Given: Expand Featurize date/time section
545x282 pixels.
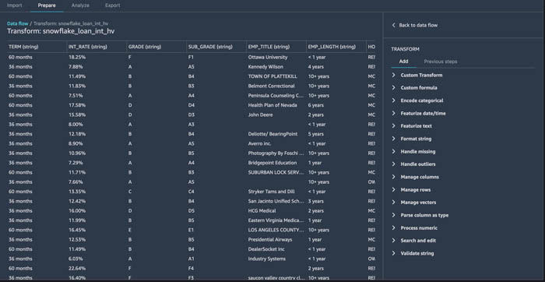Looking at the screenshot, I should pos(419,114).
